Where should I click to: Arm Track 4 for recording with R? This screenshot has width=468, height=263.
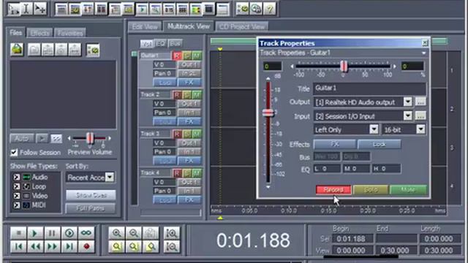[x=177, y=173]
